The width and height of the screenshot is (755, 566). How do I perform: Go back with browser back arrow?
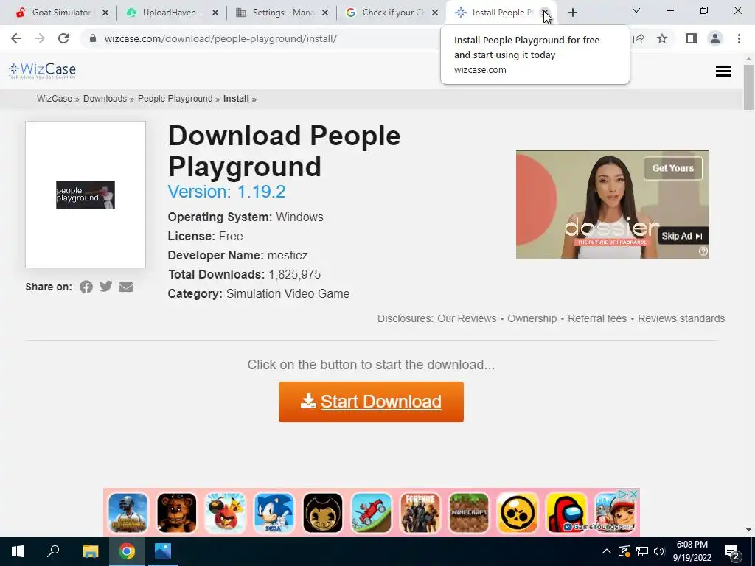click(16, 38)
